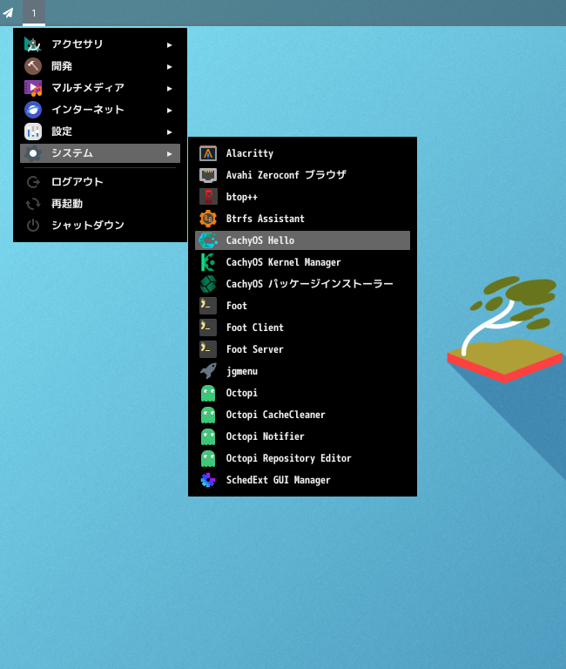
Task: Click the 再起動 circular arrows icon
Action: click(x=33, y=204)
